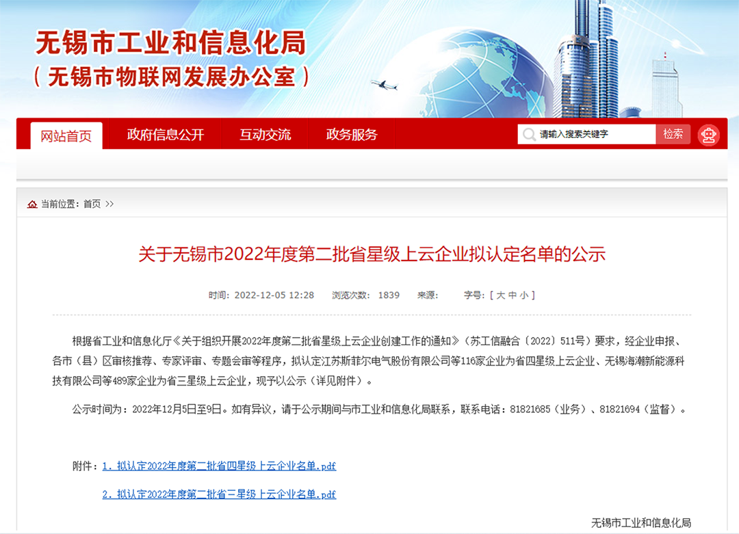Select the 政务服务 navigation item
Viewport: 739px width, 534px height.
click(352, 135)
